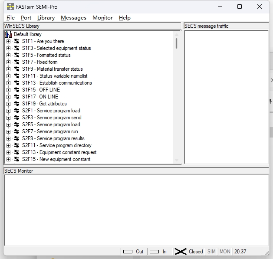Click the S2F1 Service program load message icon

click(x=16, y=111)
